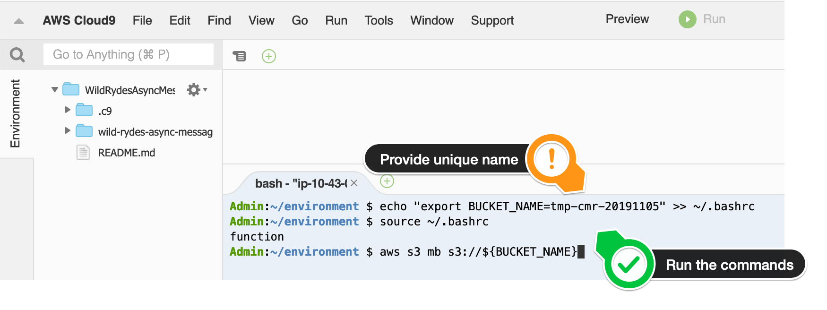Screen dimensions: 827x310
Task: Click the 'function' output line in terminal
Action: pos(257,237)
